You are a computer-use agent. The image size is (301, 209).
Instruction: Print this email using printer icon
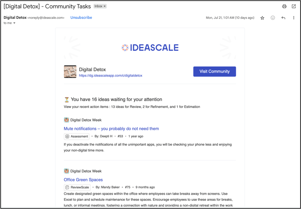(284, 6)
